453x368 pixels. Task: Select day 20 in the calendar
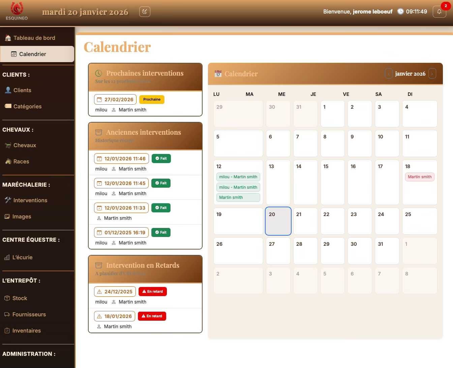pyautogui.click(x=278, y=221)
